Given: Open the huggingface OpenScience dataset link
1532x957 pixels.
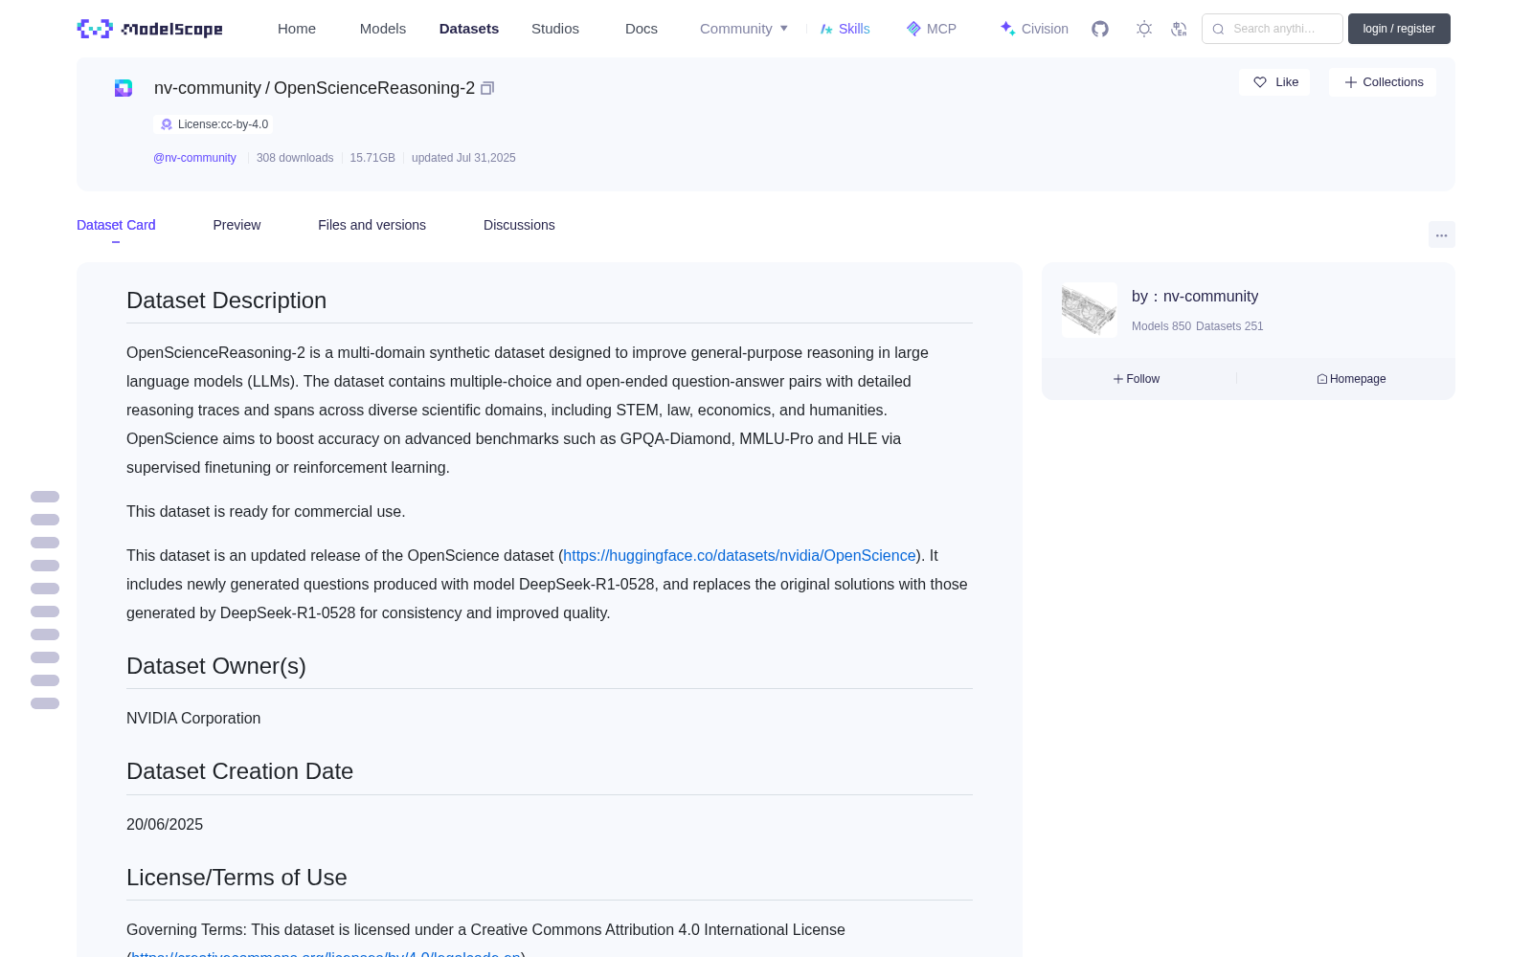Looking at the screenshot, I should tap(739, 555).
